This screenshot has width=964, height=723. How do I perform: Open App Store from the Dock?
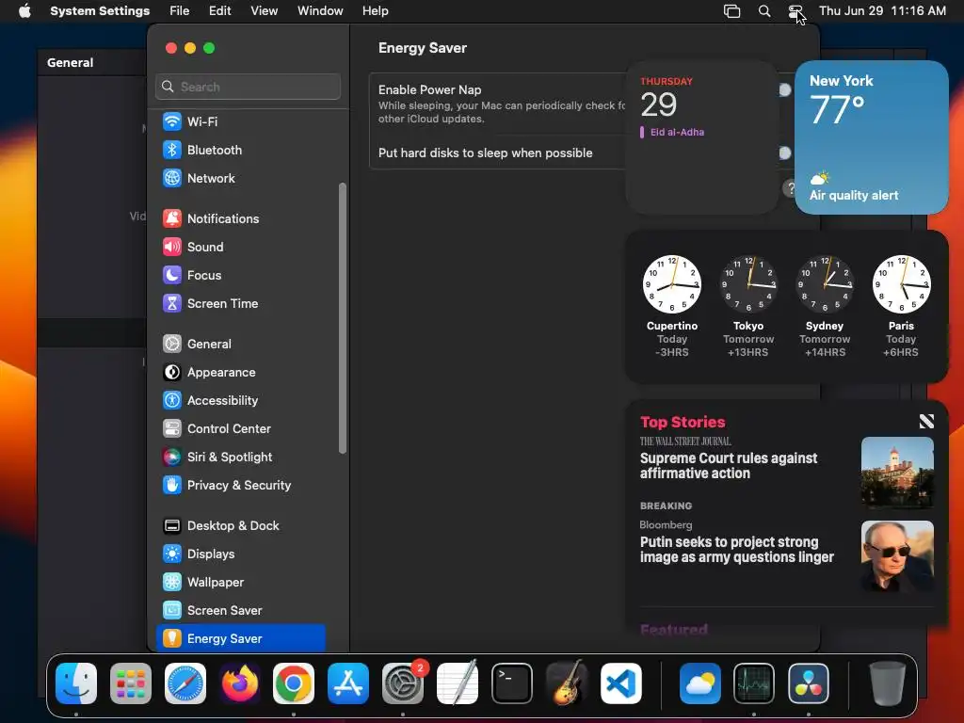click(348, 683)
